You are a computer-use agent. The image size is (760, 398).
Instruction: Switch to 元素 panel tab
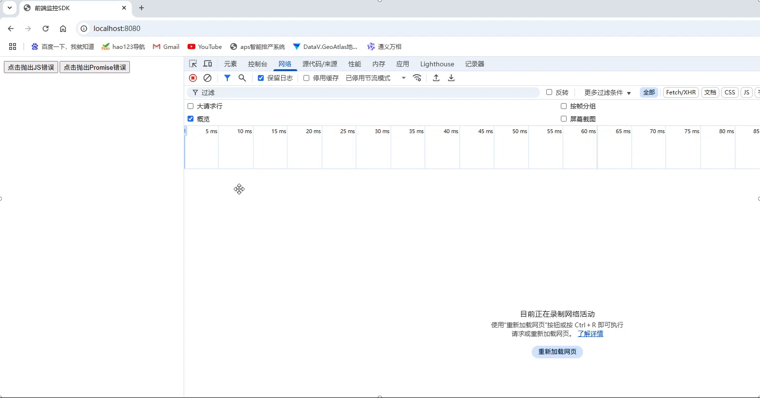230,64
